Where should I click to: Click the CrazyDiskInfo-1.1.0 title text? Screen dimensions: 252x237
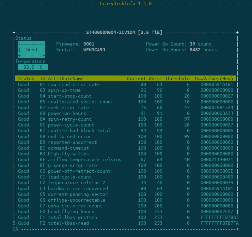(x=126, y=3)
